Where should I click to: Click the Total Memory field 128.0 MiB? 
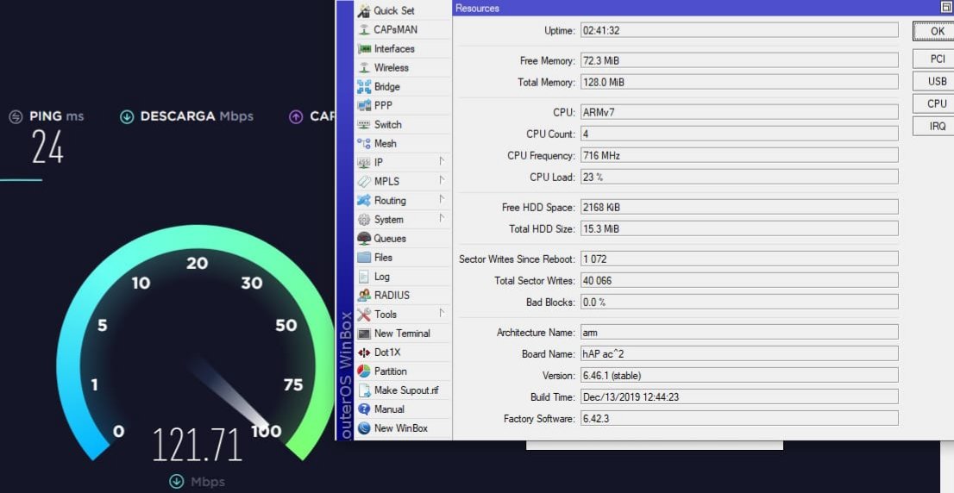click(739, 82)
